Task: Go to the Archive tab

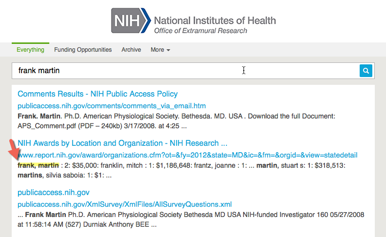Action: pyautogui.click(x=131, y=50)
